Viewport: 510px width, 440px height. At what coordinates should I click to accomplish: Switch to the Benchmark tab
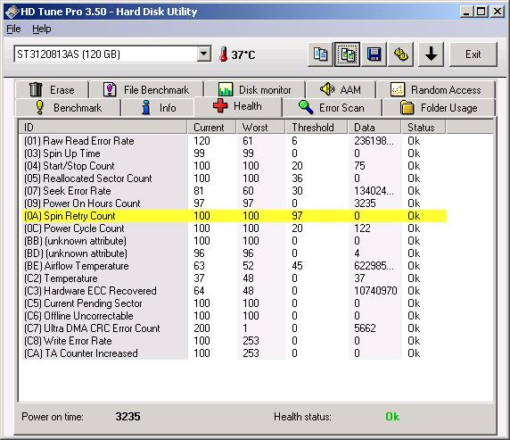point(69,107)
